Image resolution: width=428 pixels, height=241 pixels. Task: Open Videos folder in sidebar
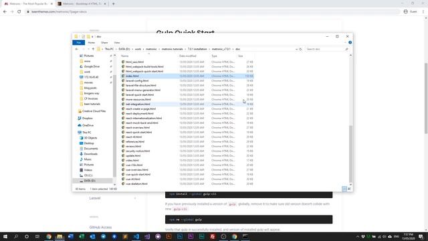pyautogui.click(x=88, y=170)
